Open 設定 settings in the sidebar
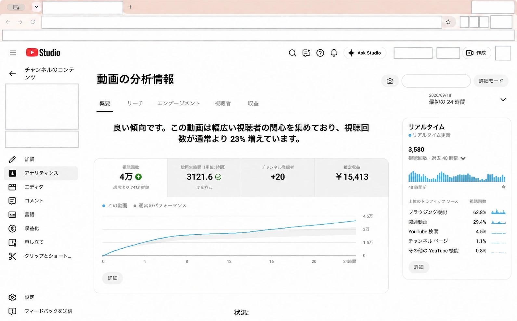 (x=41, y=297)
